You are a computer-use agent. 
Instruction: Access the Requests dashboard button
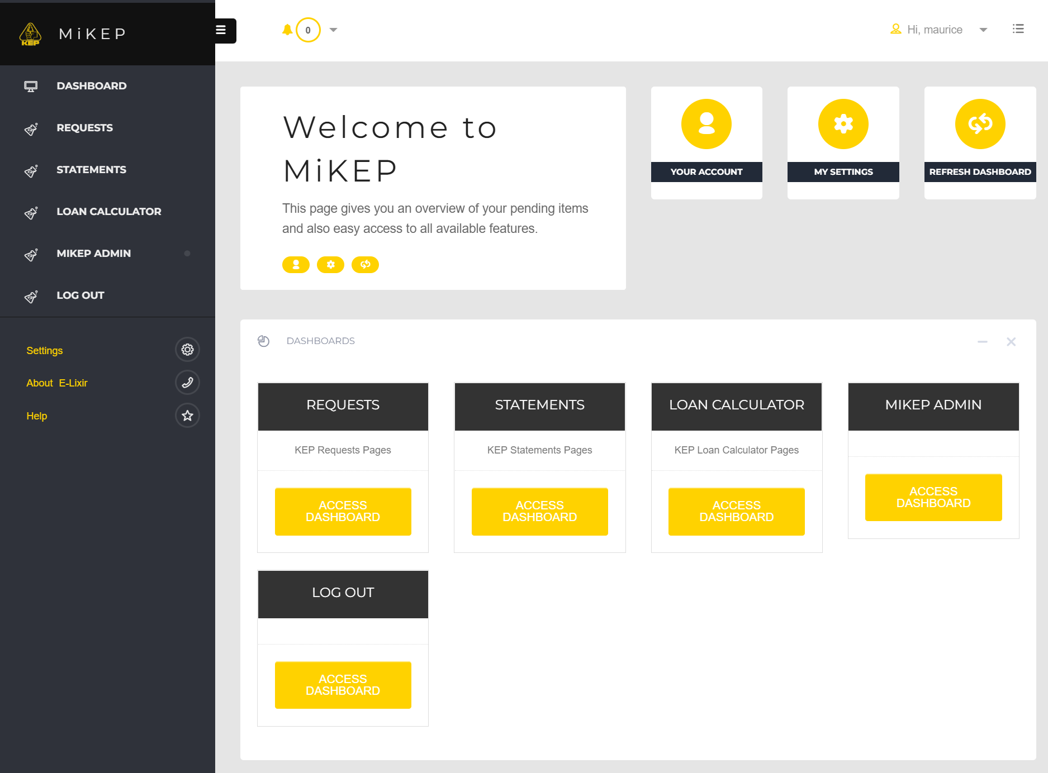click(343, 512)
